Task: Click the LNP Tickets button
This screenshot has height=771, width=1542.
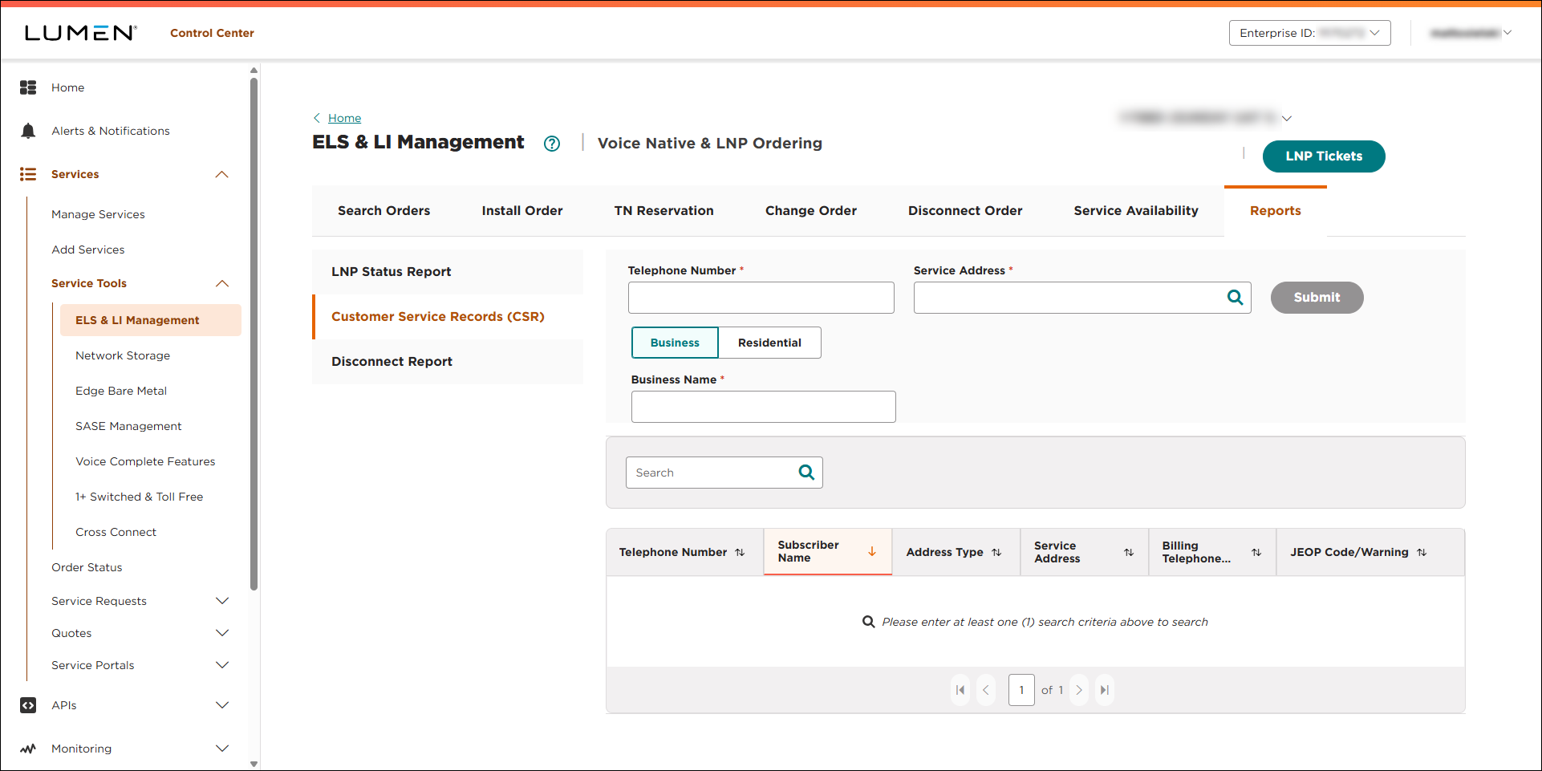Action: point(1323,156)
